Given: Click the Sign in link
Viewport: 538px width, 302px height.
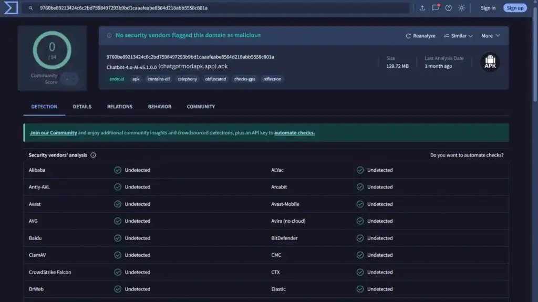Looking at the screenshot, I should click(488, 8).
